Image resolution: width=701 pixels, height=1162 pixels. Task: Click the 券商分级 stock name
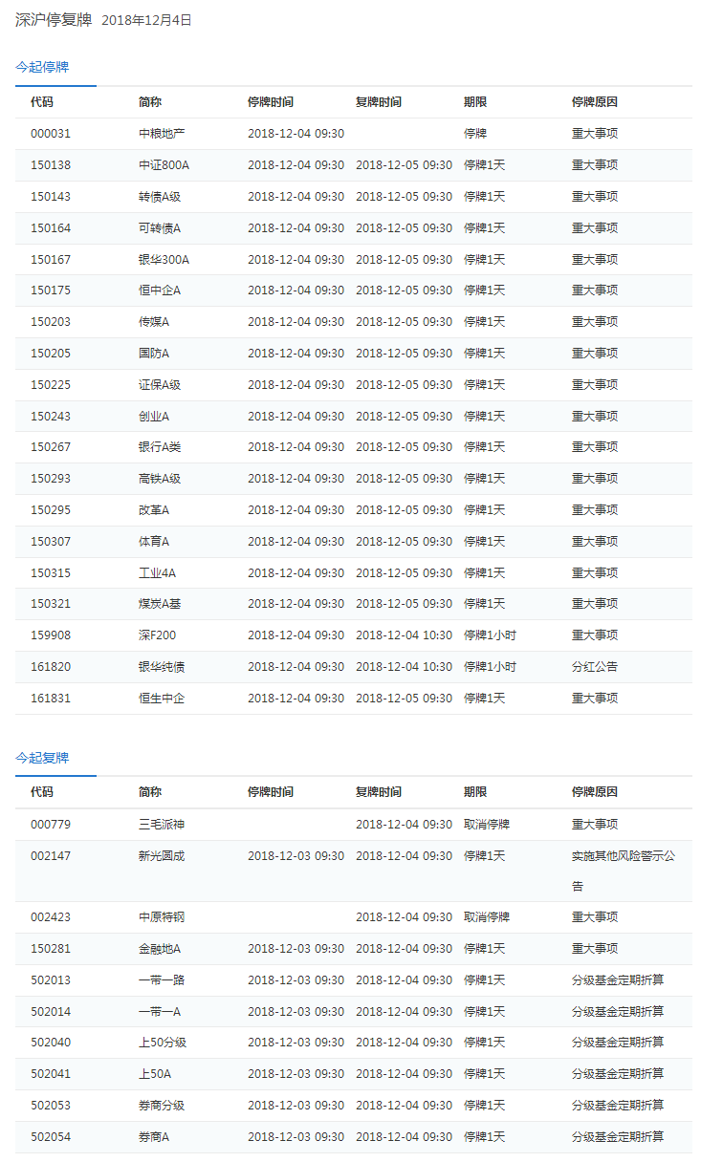tap(162, 1106)
